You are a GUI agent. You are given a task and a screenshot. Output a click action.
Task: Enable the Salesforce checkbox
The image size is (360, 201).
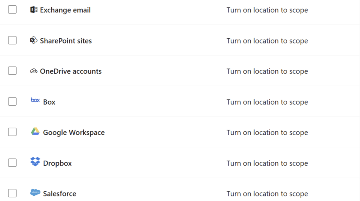tap(12, 193)
